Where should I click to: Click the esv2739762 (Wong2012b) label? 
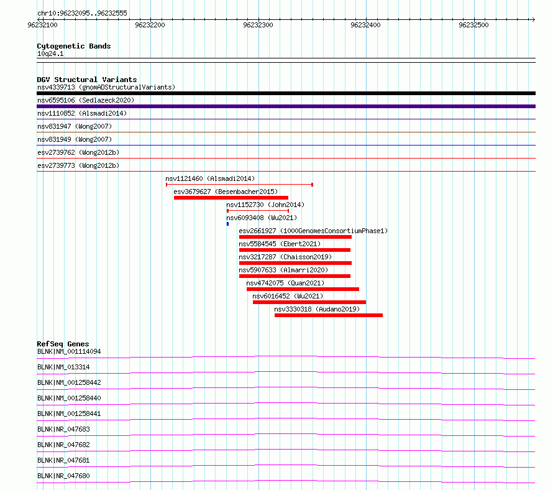[x=78, y=152]
